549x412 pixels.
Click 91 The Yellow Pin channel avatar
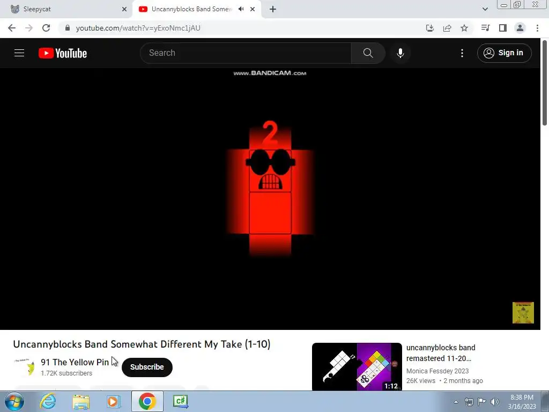(x=25, y=367)
